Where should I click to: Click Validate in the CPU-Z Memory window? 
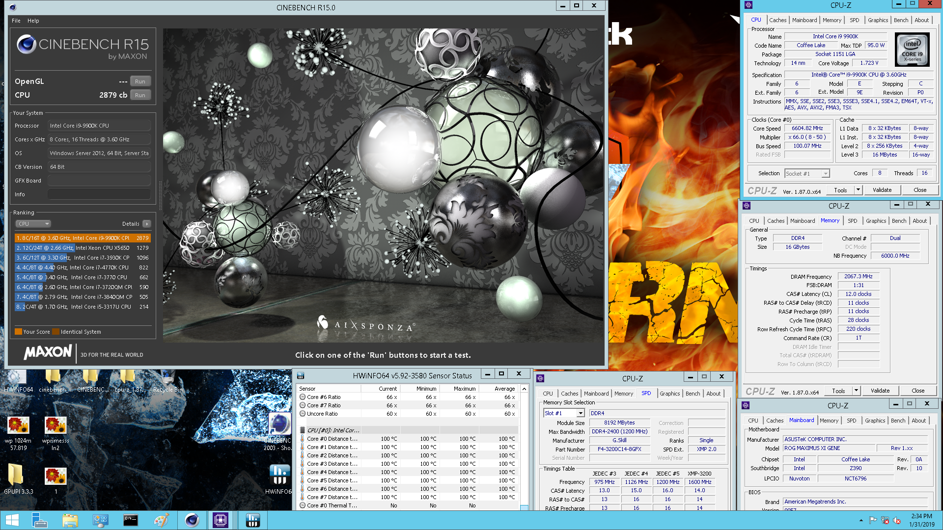pyautogui.click(x=880, y=391)
